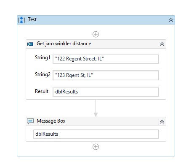Viewport: 186px width, 167px height.
Task: Select the Message Box title text
Action: click(x=51, y=121)
